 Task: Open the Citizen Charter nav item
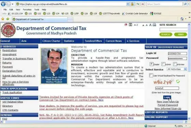click(x=51, y=41)
